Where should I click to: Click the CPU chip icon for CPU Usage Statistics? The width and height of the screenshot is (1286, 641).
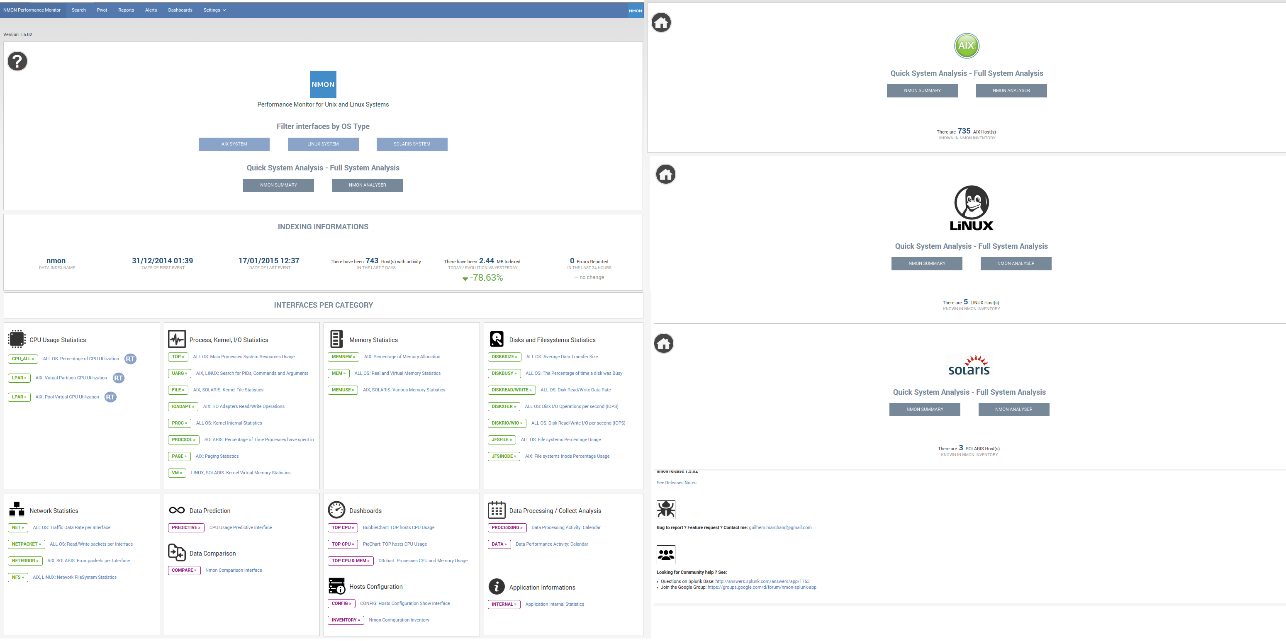[17, 339]
